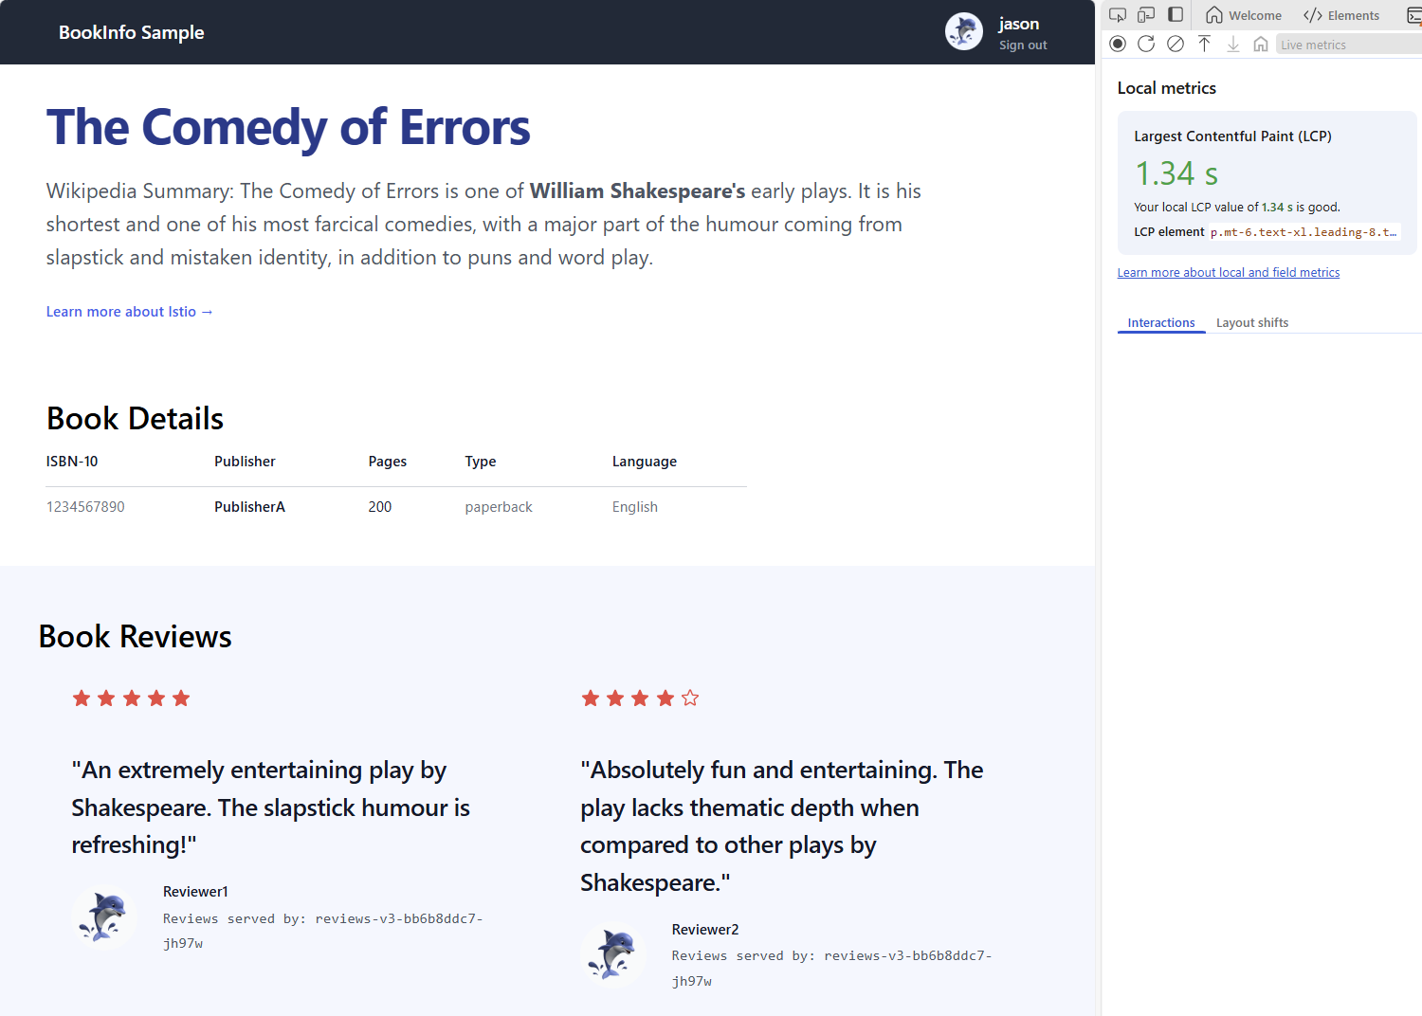1422x1016 pixels.
Task: Click the refresh and record icon
Action: [1146, 44]
